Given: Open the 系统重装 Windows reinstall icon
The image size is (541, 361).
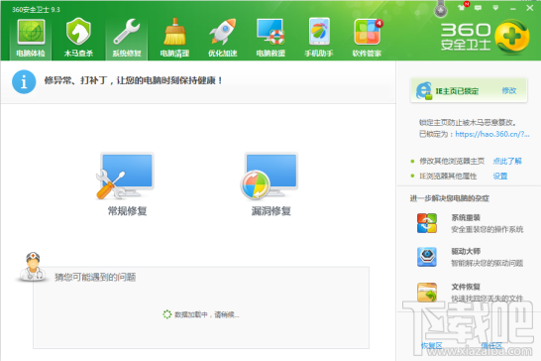Looking at the screenshot, I should [427, 223].
